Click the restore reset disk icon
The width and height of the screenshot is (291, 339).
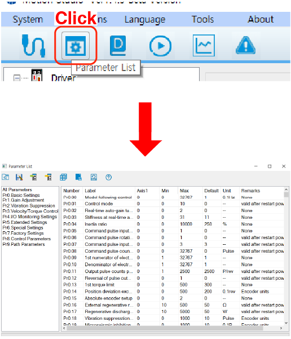point(94,177)
